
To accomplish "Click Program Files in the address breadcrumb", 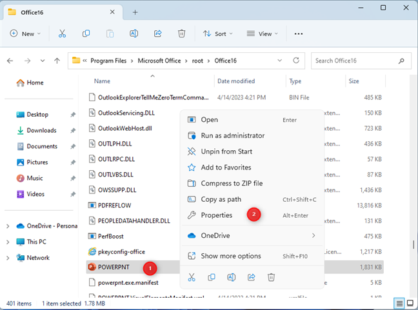I will (108, 61).
